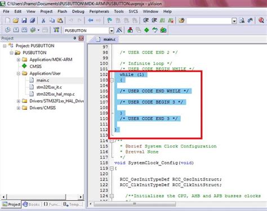Screen dimensions: 267x211
Task: Run Batch Build using the green stacked icon
Action: pos(33,30)
